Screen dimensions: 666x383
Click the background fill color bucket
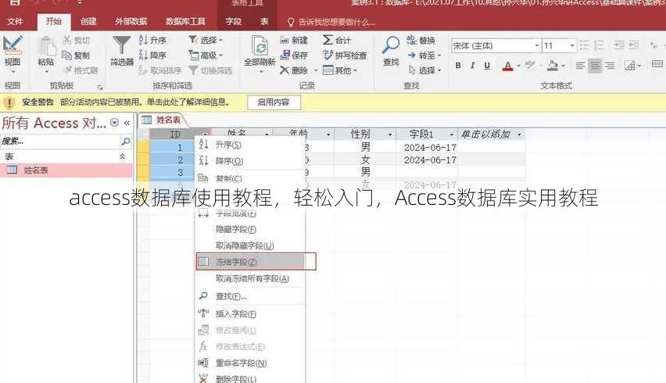coord(552,66)
